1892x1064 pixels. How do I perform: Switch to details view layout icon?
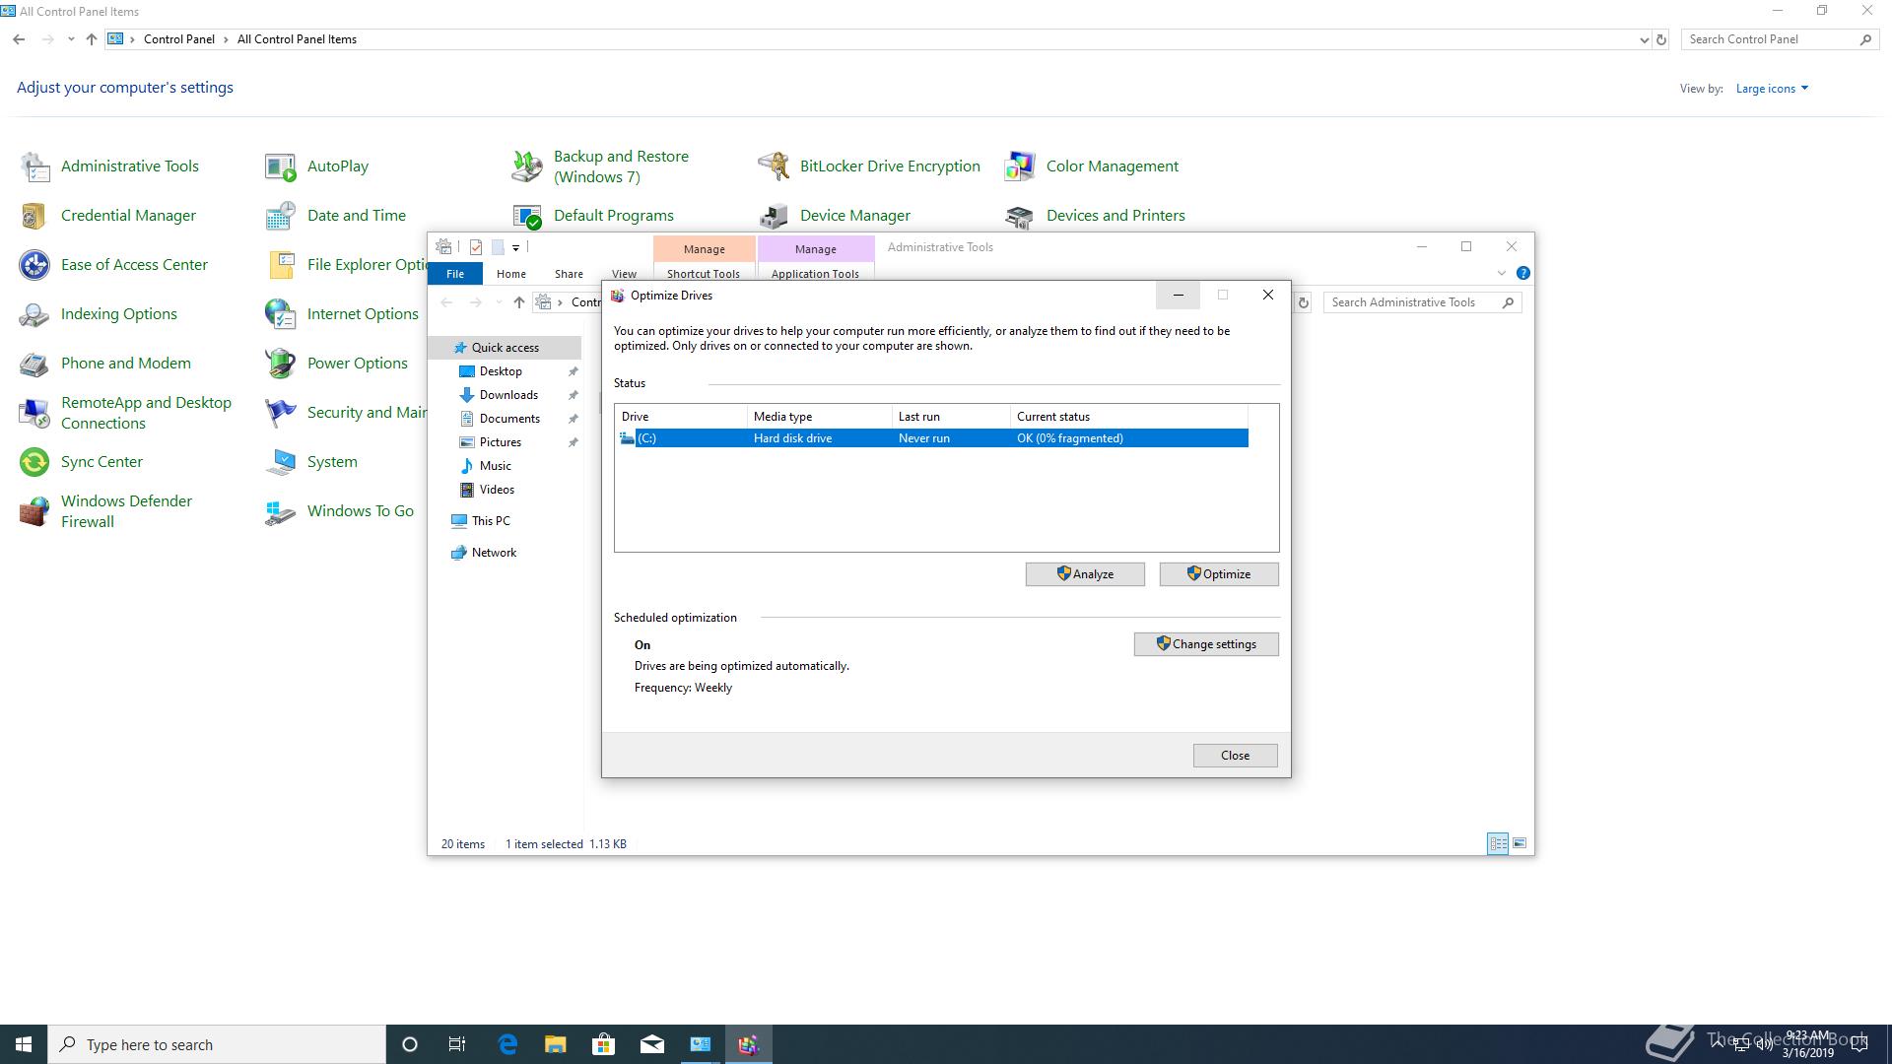click(1498, 843)
